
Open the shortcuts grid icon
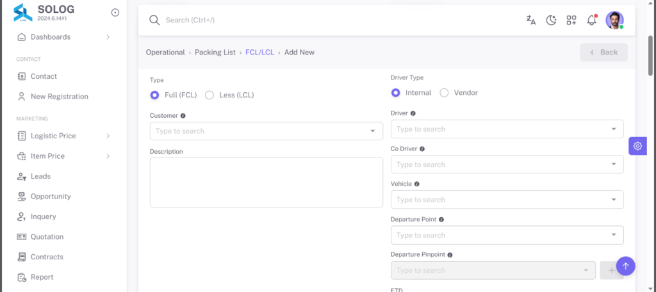[571, 20]
